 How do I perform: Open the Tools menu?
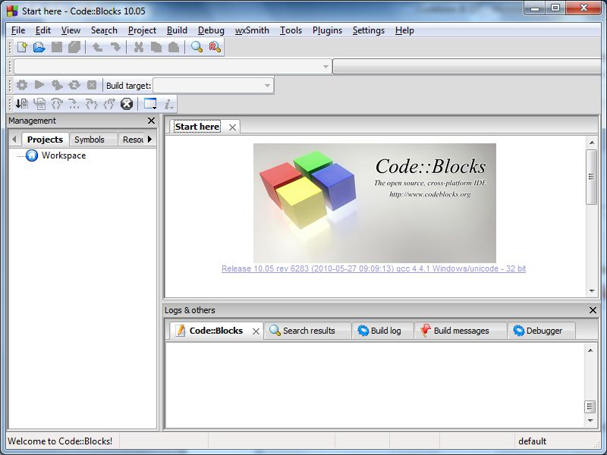coord(291,30)
